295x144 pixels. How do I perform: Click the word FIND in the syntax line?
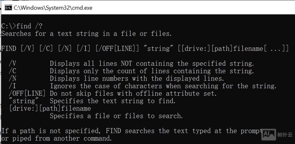(x=9, y=49)
